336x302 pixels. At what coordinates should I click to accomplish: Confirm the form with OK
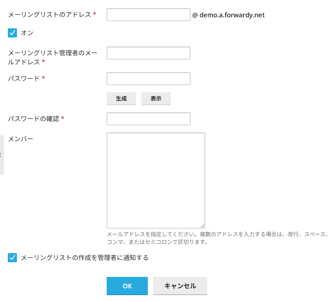[127, 286]
